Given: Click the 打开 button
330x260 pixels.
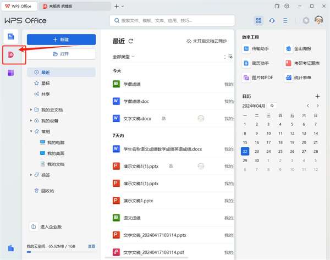Looking at the screenshot, I should click(61, 54).
